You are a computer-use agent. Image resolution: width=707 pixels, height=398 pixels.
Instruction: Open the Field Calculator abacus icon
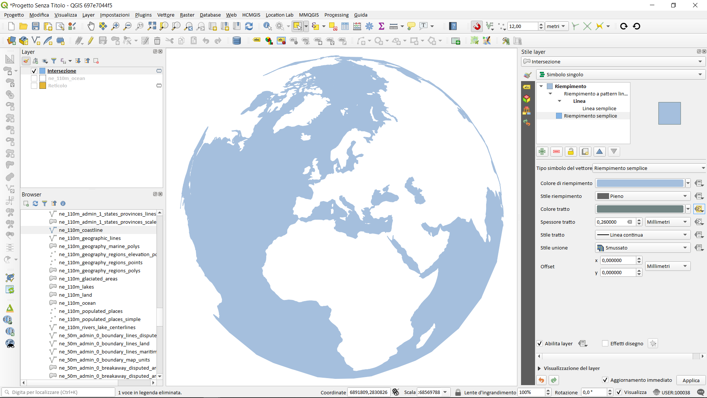pyautogui.click(x=357, y=26)
